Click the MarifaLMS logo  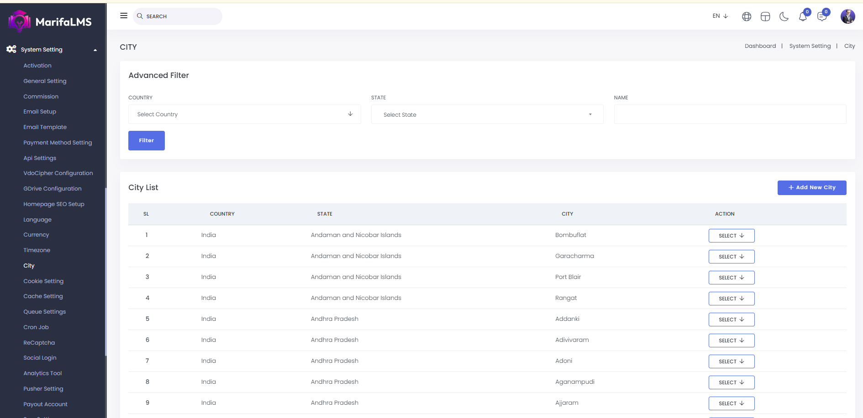[50, 21]
